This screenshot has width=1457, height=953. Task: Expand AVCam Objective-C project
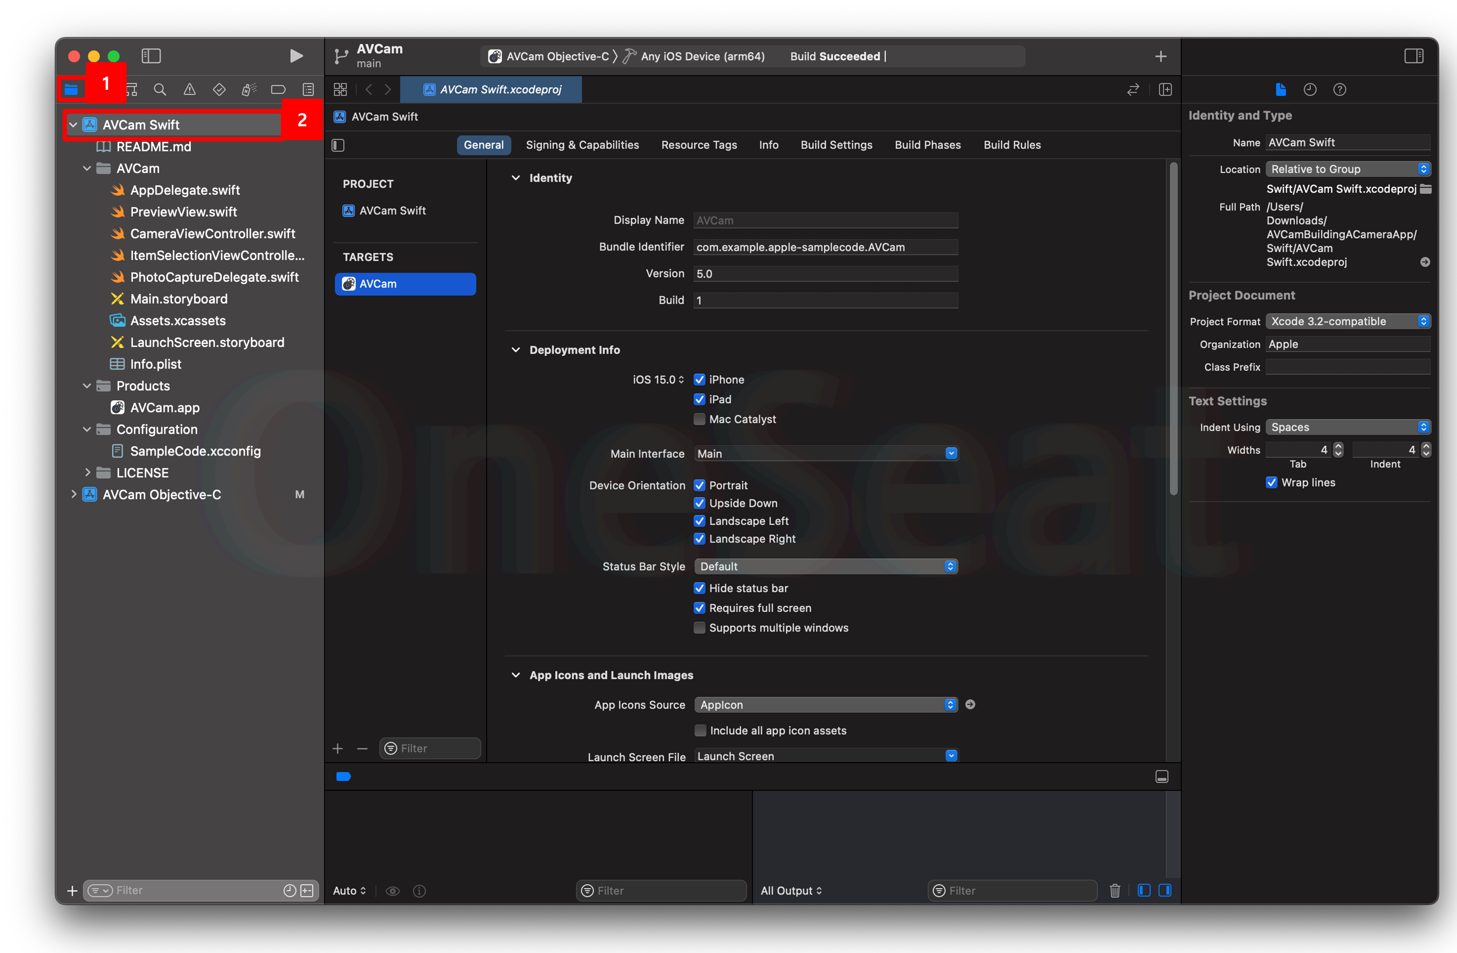(74, 495)
